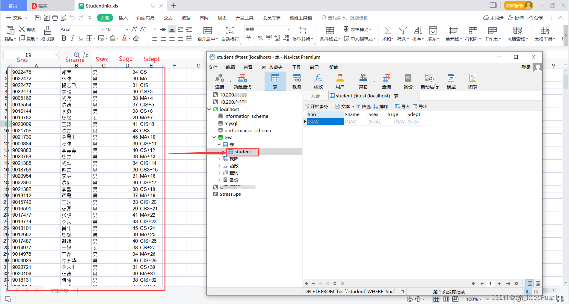Open Navicat 工具 menu

pos(296,67)
